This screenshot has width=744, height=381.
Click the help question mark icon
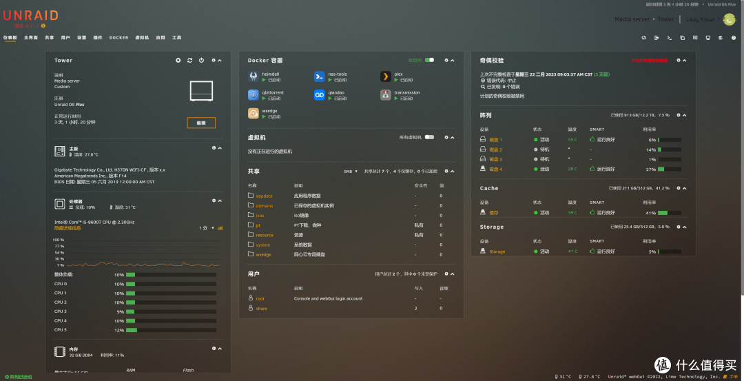(734, 38)
